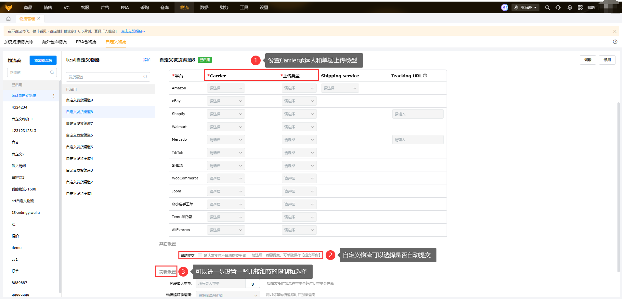Image resolution: width=622 pixels, height=299 pixels.
Task: Open the apps grid icon
Action: 580,7
